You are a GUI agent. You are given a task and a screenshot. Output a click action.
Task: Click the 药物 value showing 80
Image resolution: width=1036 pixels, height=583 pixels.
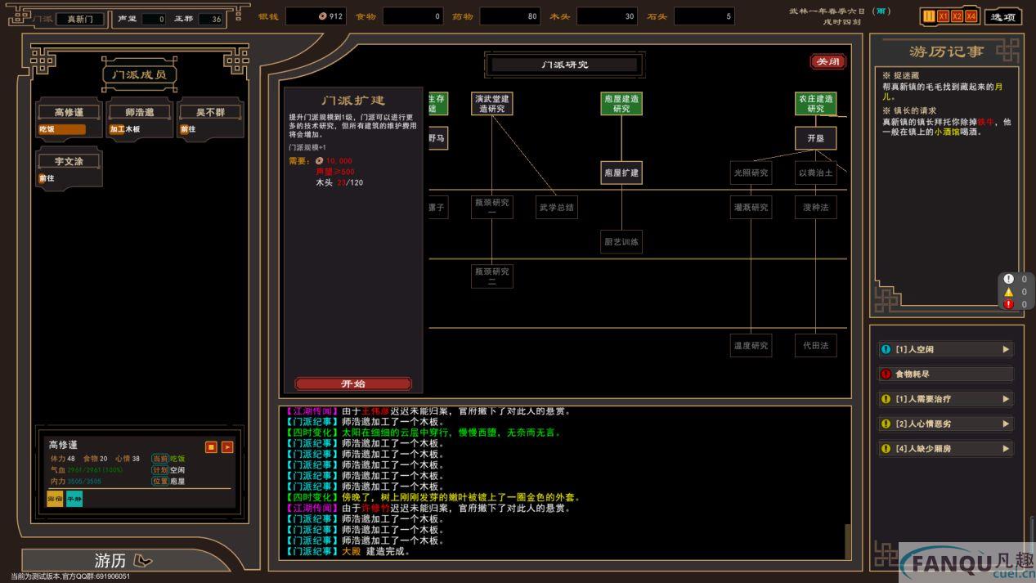pos(509,16)
